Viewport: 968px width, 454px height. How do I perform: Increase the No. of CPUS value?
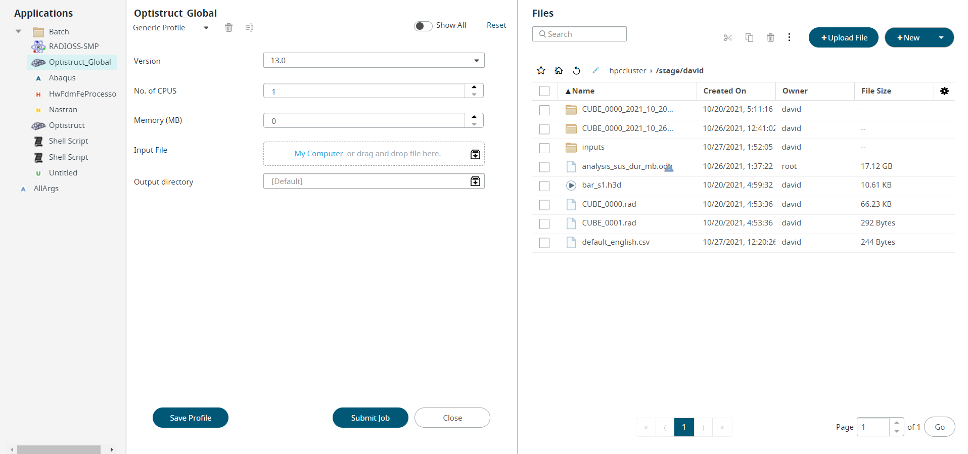(474, 87)
